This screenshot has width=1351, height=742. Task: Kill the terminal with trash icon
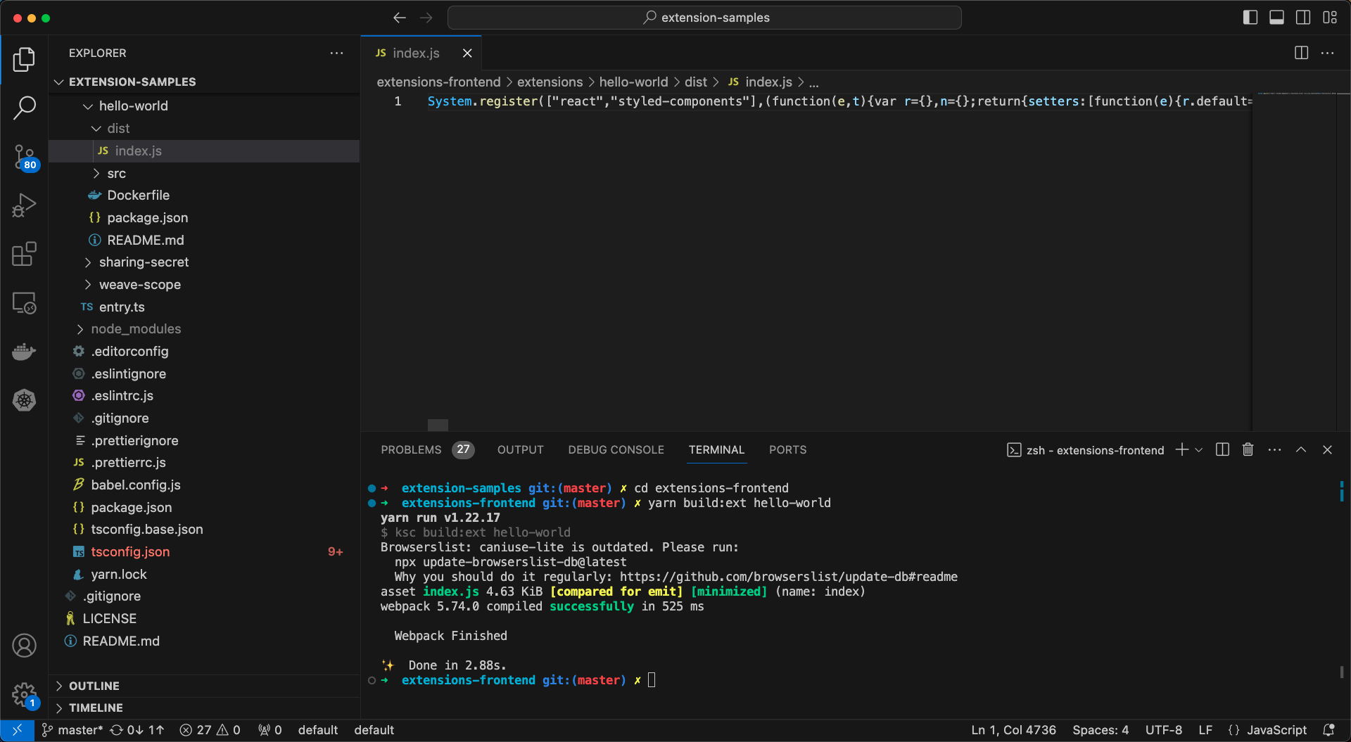tap(1248, 449)
